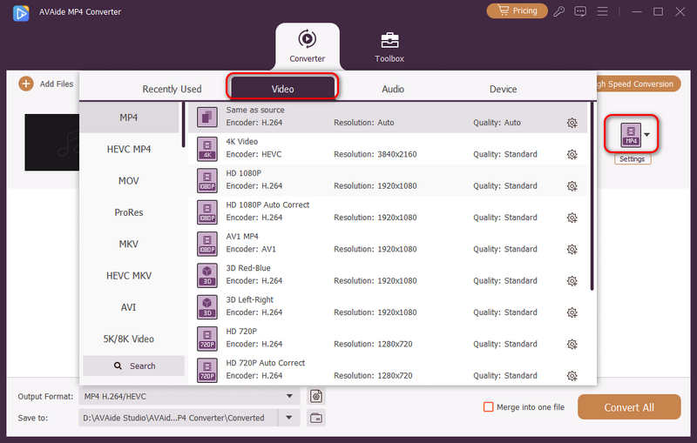Select MP4 in the format list

129,117
